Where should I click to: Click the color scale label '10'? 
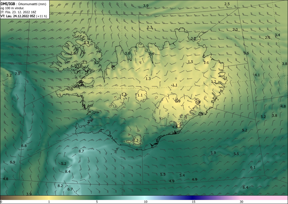[146, 202]
